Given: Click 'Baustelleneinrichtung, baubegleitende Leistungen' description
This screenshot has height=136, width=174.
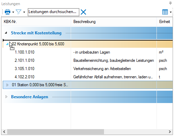Looking at the screenshot, I should [114, 60].
